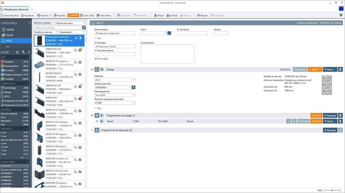
Task: Click the clear filter funnel icon
Action: click(23, 52)
